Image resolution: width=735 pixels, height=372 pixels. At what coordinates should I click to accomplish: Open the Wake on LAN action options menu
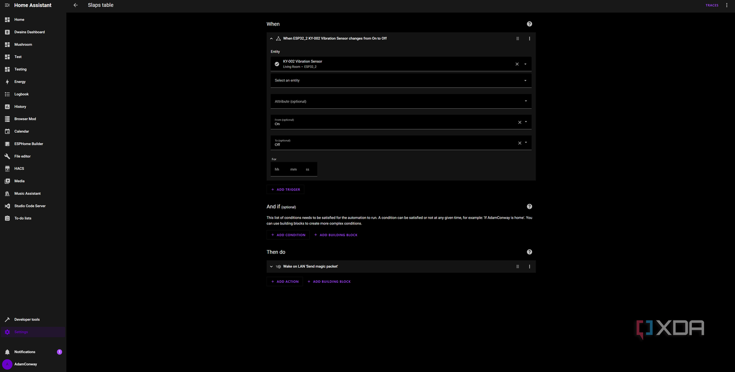pyautogui.click(x=529, y=267)
